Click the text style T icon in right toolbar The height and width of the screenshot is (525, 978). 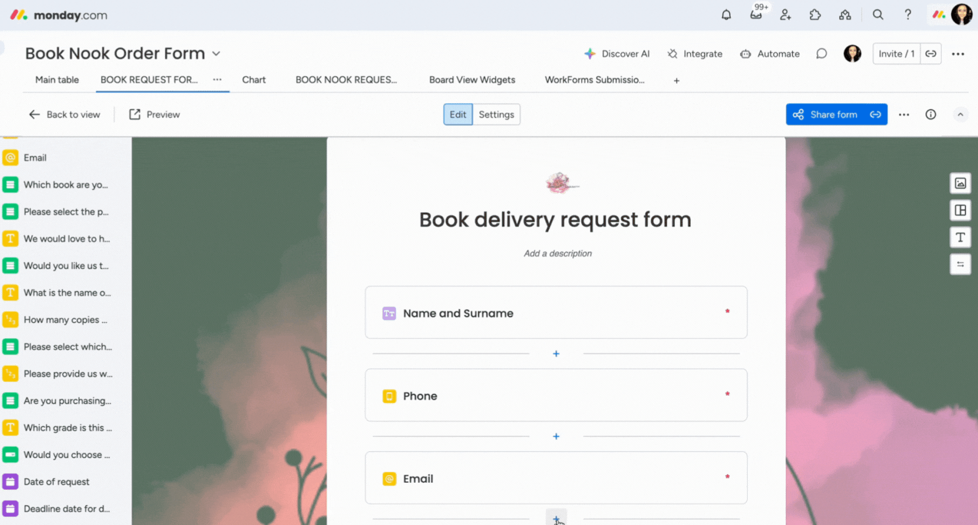[x=960, y=237]
